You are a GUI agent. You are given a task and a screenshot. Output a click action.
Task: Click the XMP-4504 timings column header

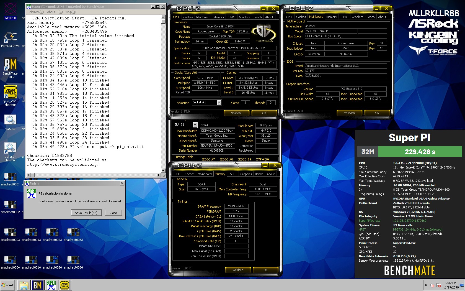coord(263,159)
